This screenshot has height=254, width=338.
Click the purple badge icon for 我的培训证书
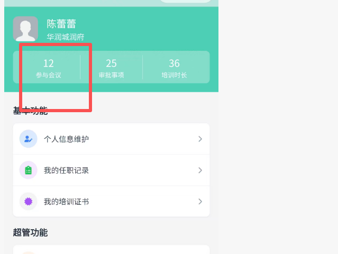pyautogui.click(x=28, y=201)
